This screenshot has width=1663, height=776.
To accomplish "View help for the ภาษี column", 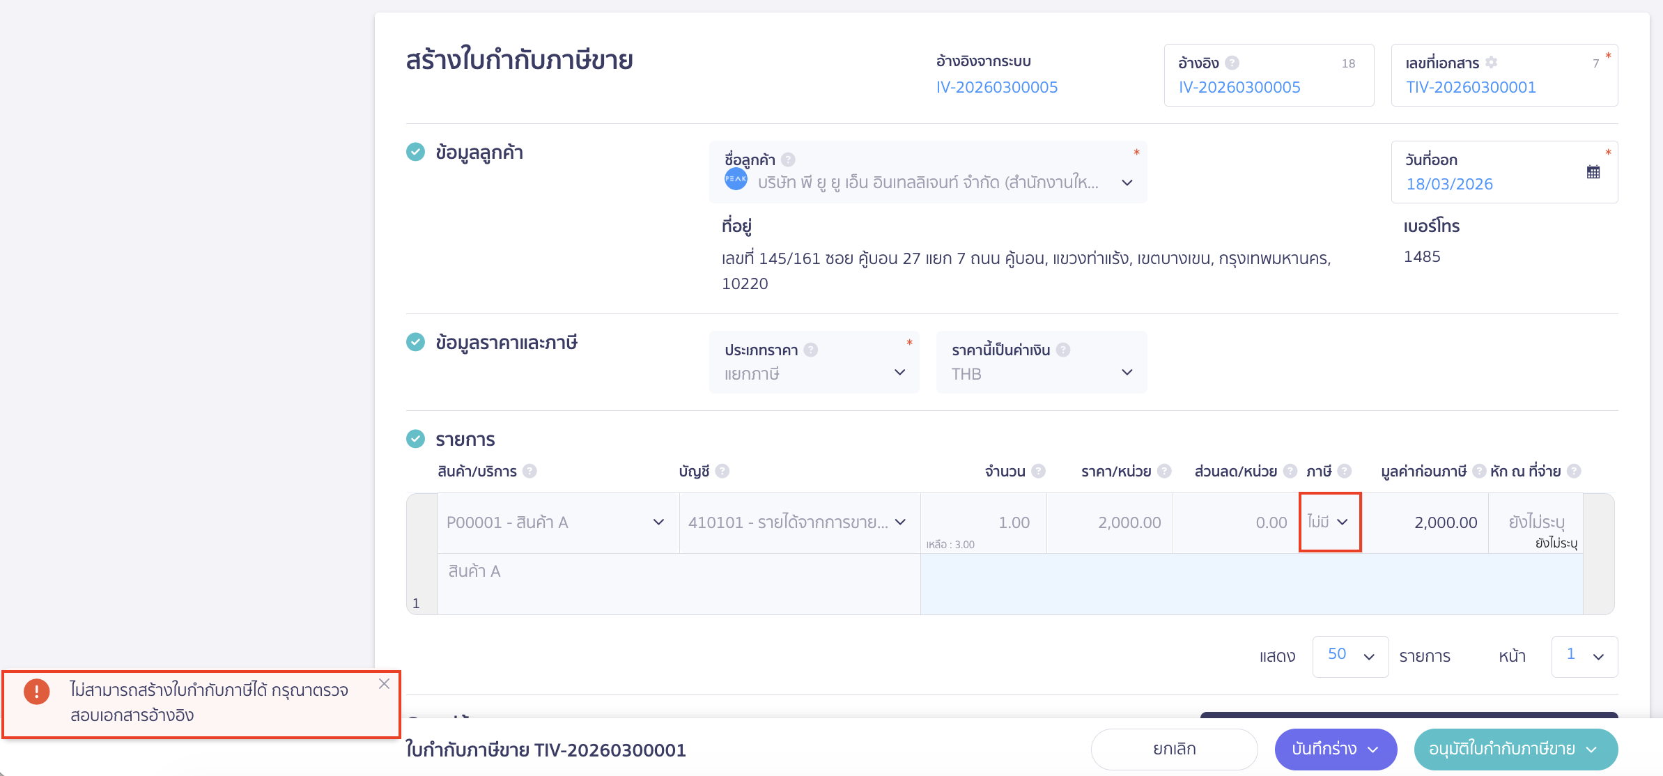I will 1345,471.
